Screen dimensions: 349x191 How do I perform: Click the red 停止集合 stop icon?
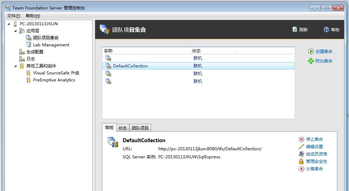point(301,139)
